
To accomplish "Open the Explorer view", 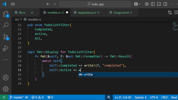I will point(6,14).
